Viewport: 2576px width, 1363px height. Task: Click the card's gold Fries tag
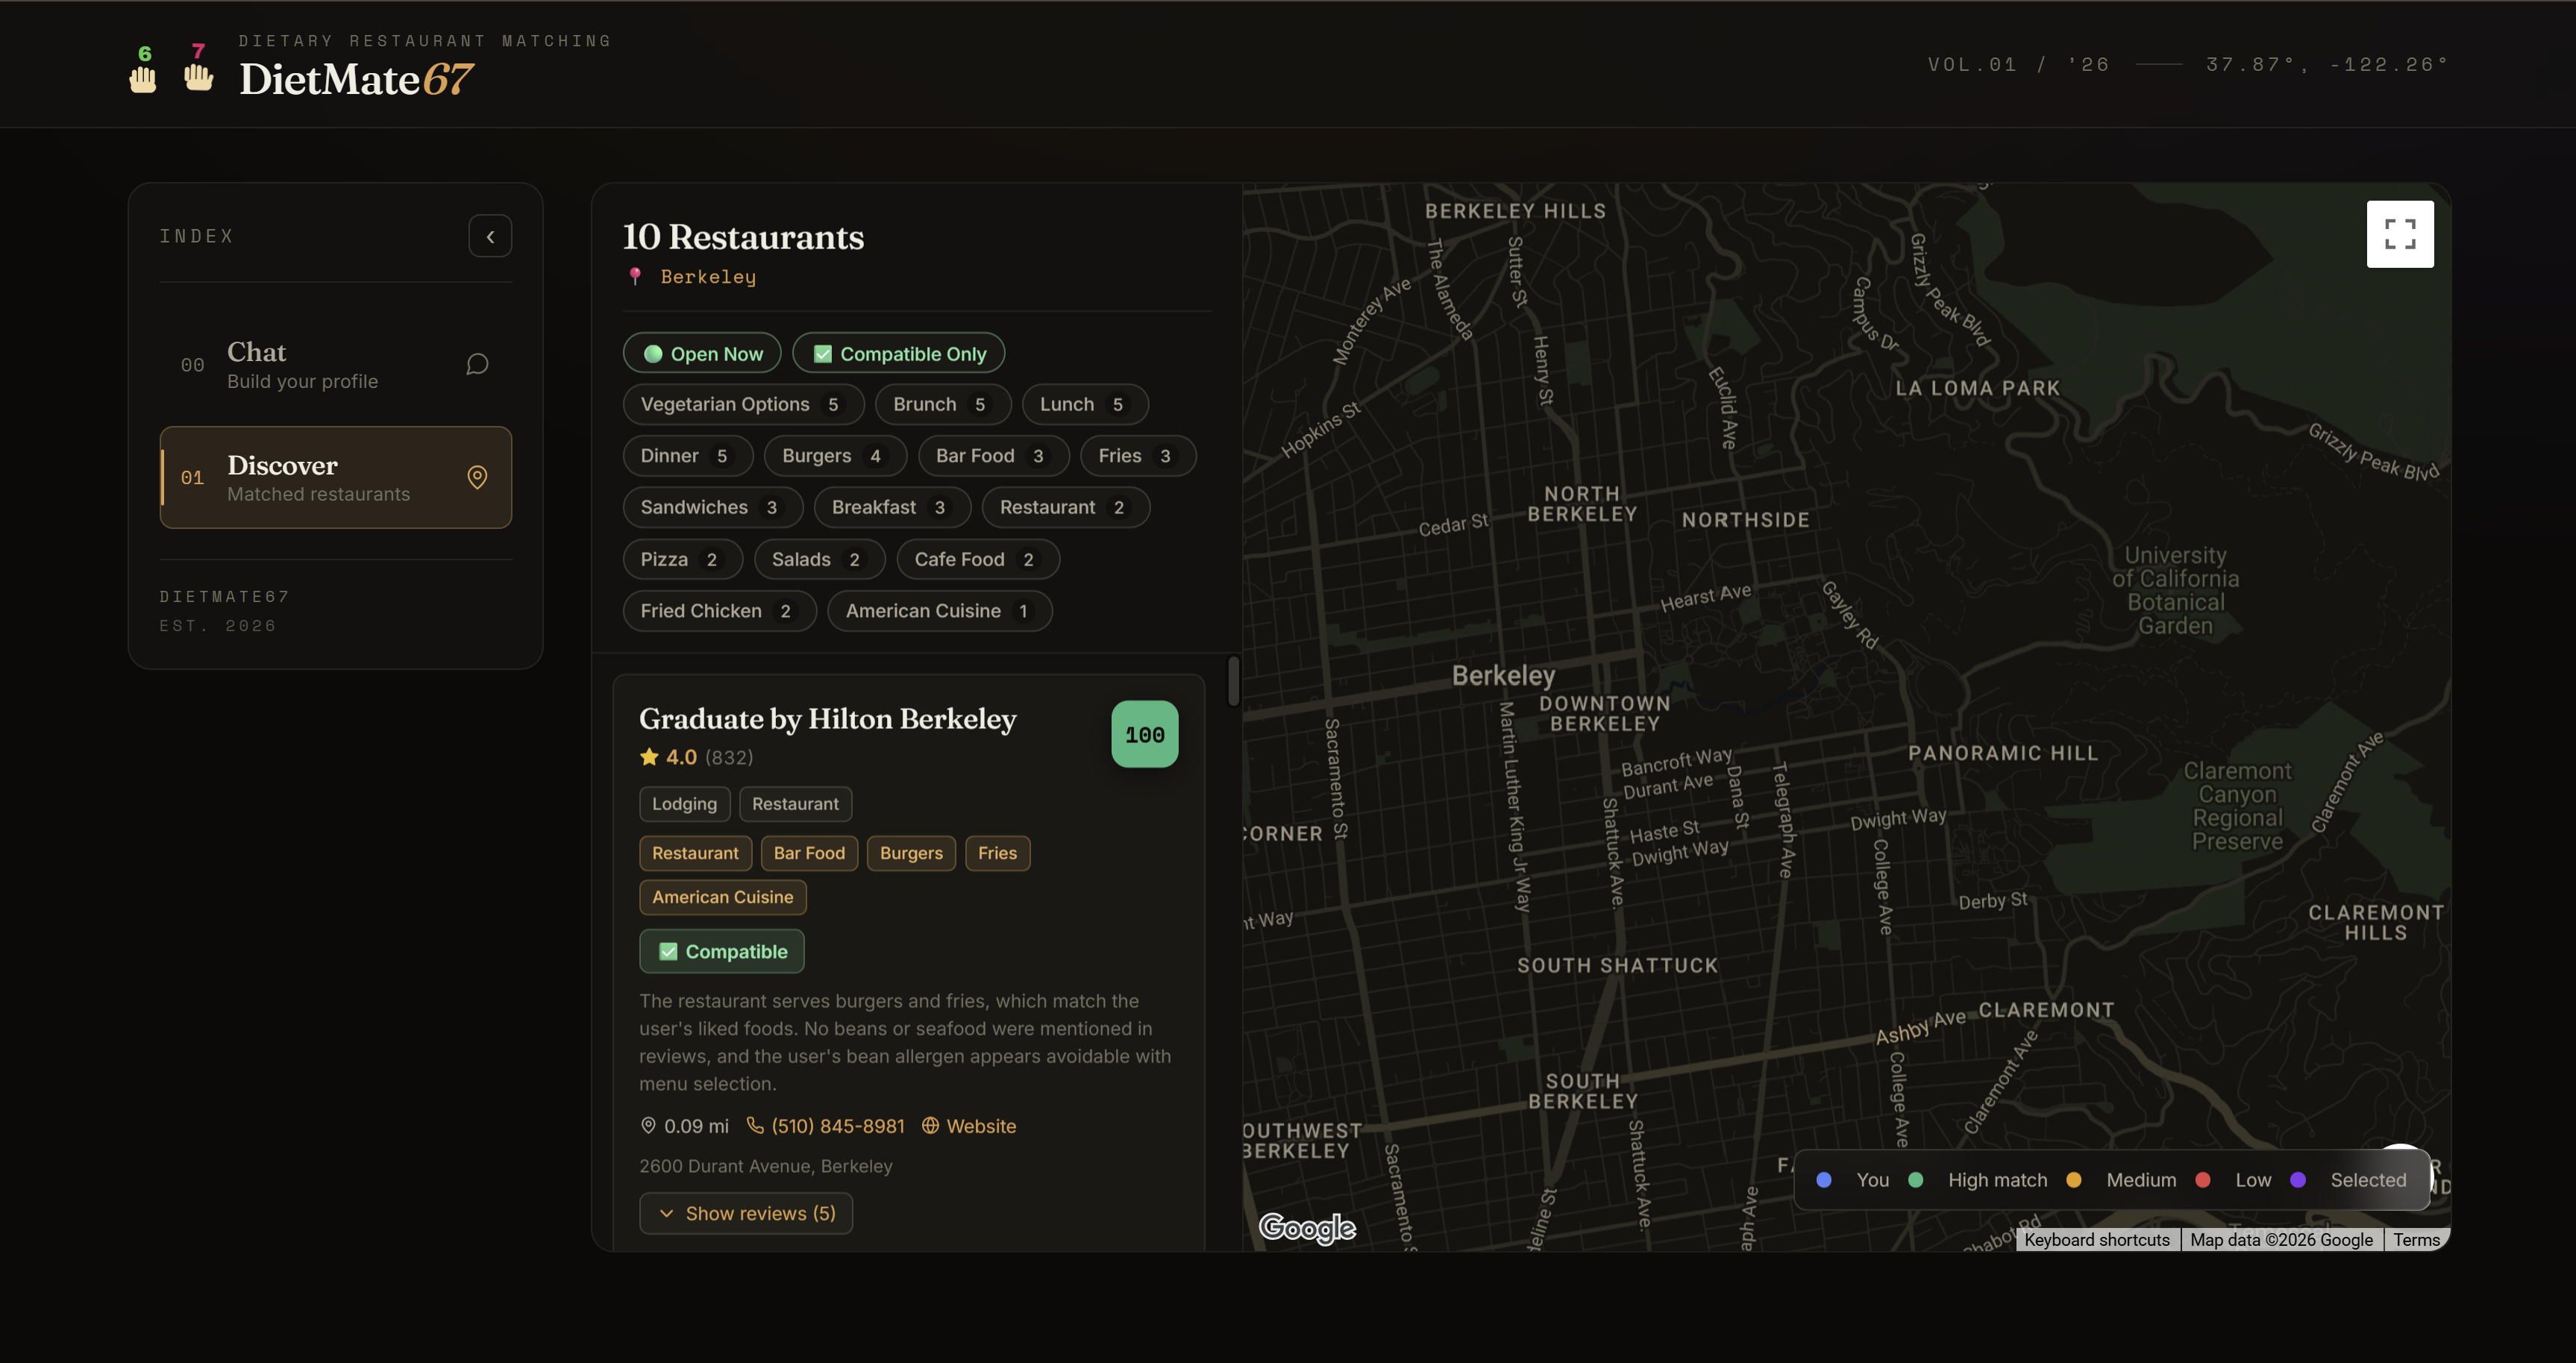(997, 853)
